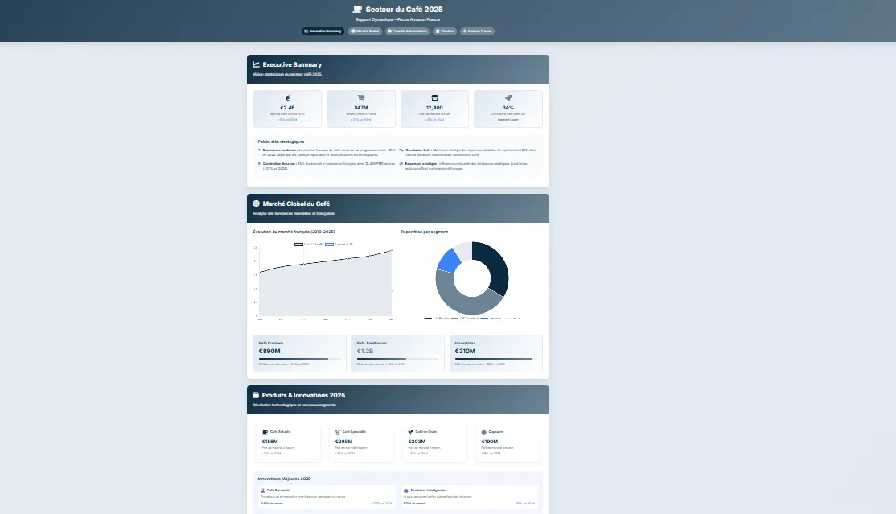Image resolution: width=896 pixels, height=514 pixels.
Task: Click the Évolution du marché français chart title
Action: click(294, 232)
